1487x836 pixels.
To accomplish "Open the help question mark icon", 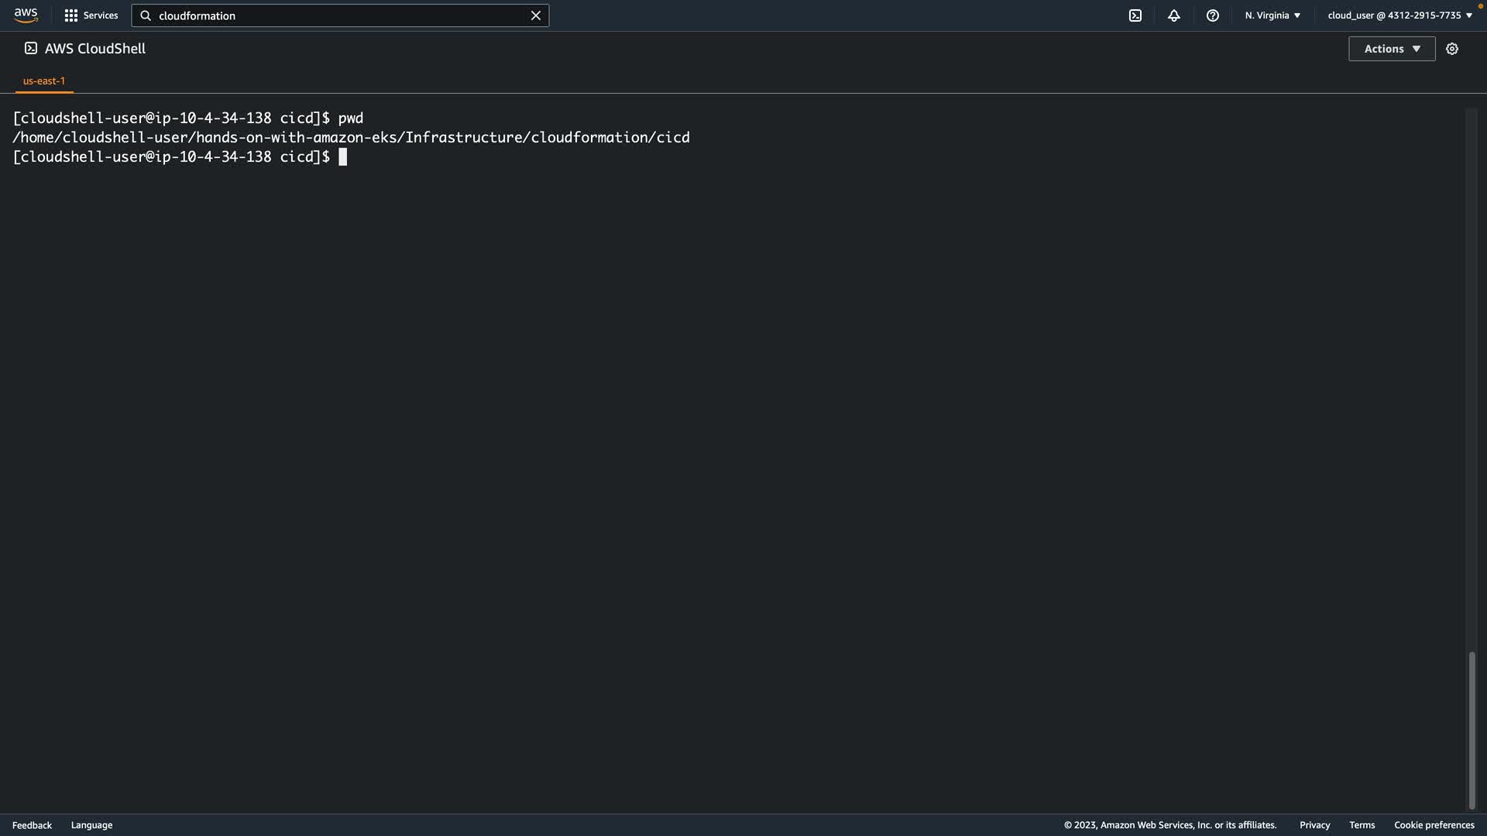I will tap(1213, 15).
